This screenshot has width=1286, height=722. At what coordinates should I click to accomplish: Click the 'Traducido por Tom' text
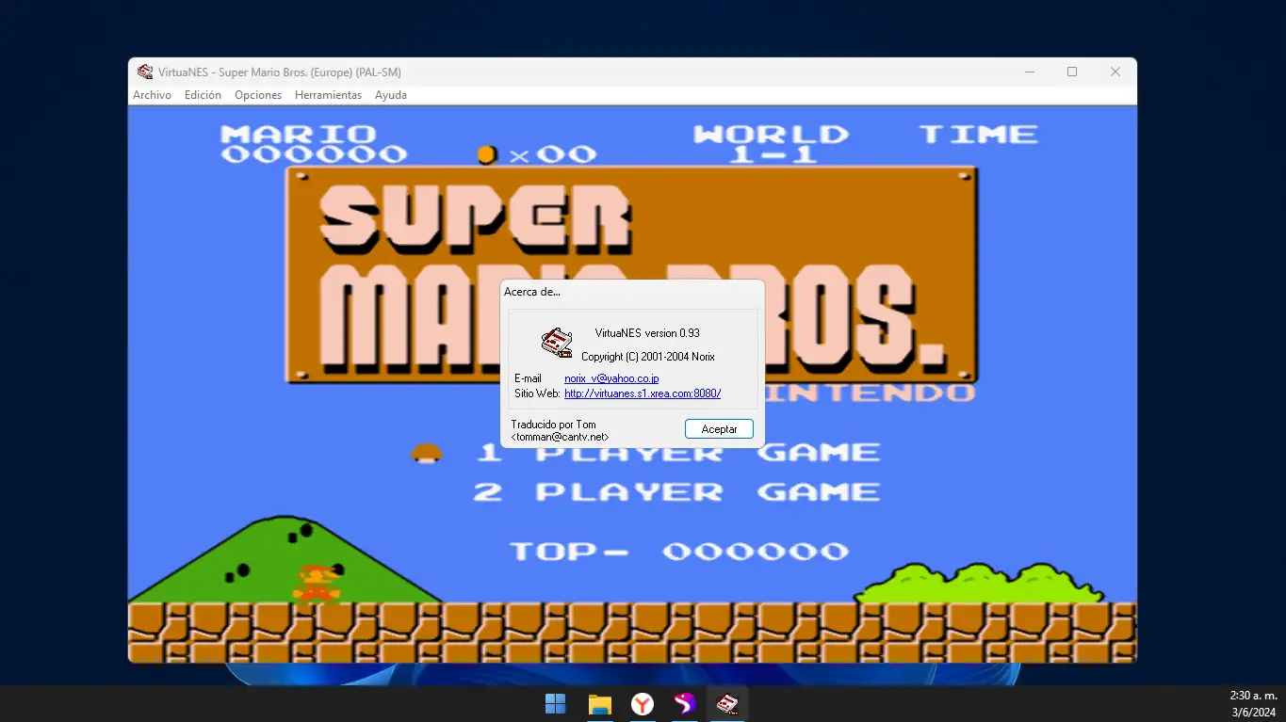click(553, 425)
